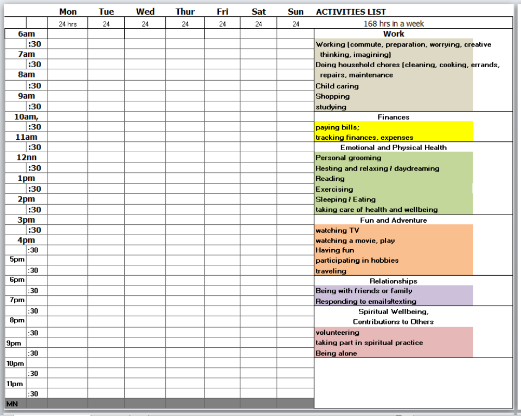Click the MN midnight row label

point(11,404)
